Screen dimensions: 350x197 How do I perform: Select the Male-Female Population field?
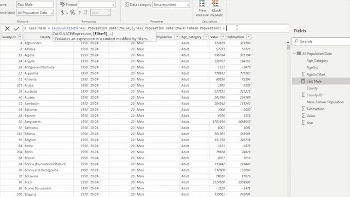click(325, 102)
